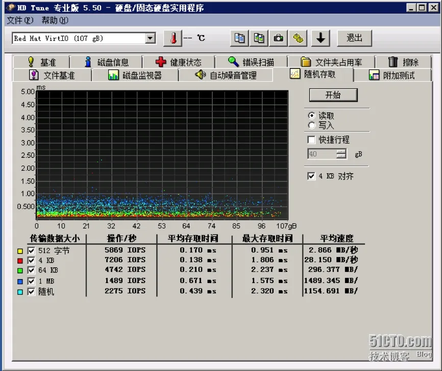Switch to the 健康状态 tab
Image resolution: width=442 pixels, height=371 pixels.
[179, 62]
